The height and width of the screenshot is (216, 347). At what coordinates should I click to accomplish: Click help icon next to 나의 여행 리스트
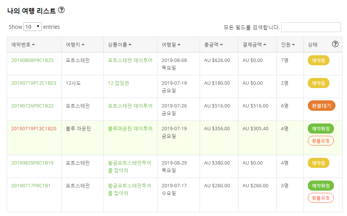click(61, 10)
